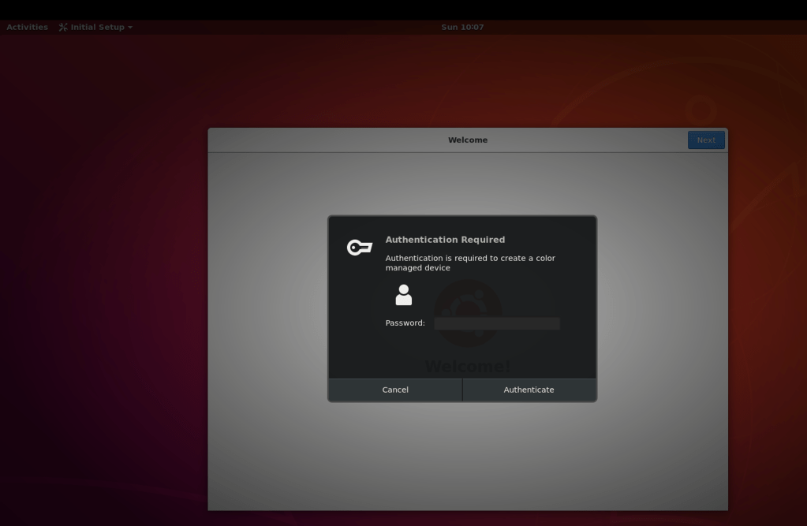Image resolution: width=807 pixels, height=526 pixels.
Task: Click Next in the Welcome window
Action: (x=706, y=140)
